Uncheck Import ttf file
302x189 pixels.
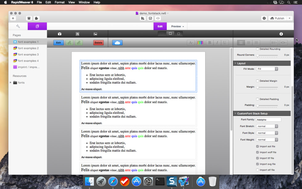click(x=258, y=158)
